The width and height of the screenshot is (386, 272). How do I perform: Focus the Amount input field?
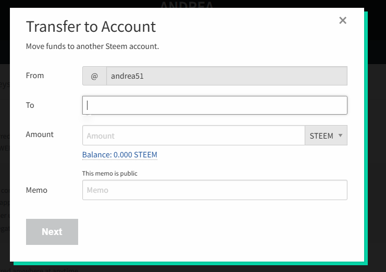194,135
